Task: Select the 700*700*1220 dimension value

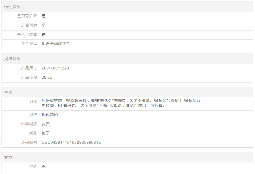Action: pos(55,68)
